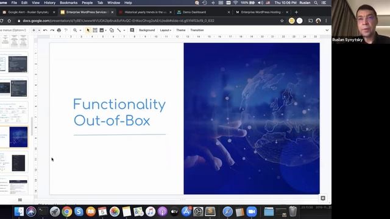This screenshot has width=390, height=219.
Task: Close the Demo Dashboard tab
Action: [x=229, y=12]
